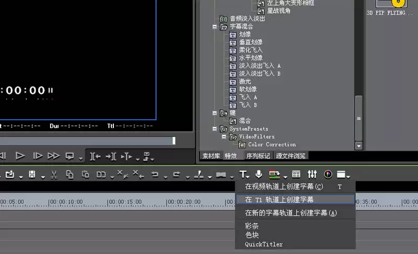This screenshot has height=254, width=418.
Task: Click the save floppy disk icon
Action: coord(32,175)
